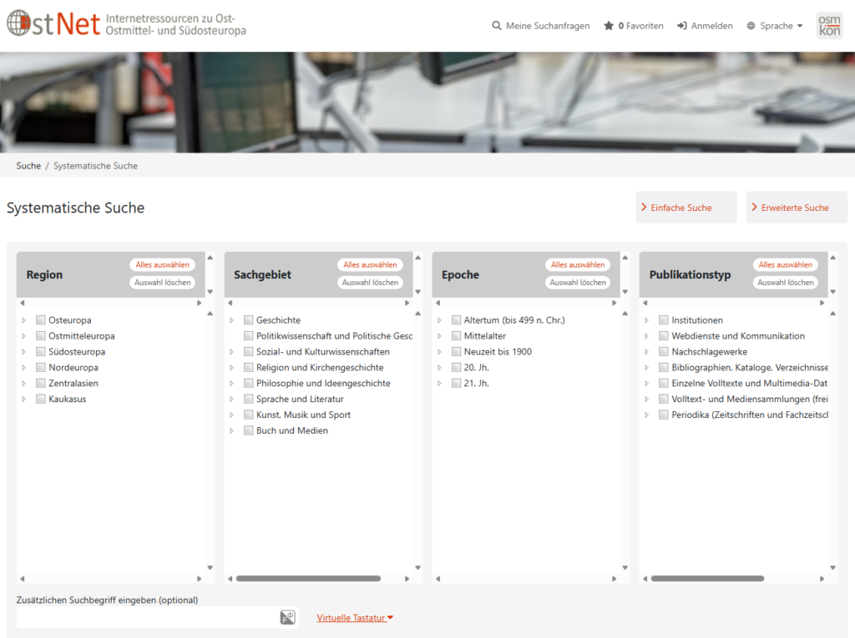Click Alles auswählen in the Epoche panel
Viewport: 855px width, 638px height.
(x=577, y=264)
